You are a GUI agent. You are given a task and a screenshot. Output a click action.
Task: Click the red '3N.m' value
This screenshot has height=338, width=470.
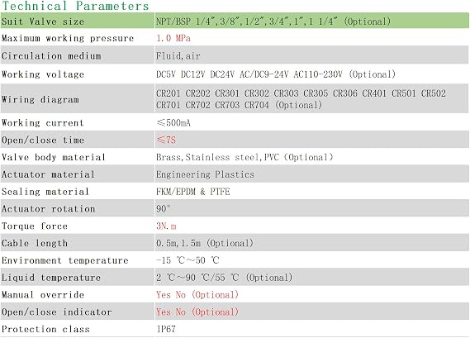pyautogui.click(x=166, y=226)
